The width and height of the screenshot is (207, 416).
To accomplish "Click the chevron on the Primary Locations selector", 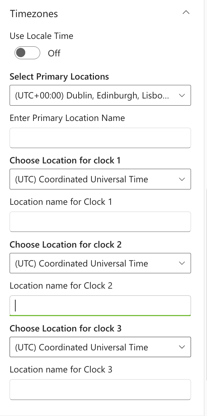I will [182, 95].
